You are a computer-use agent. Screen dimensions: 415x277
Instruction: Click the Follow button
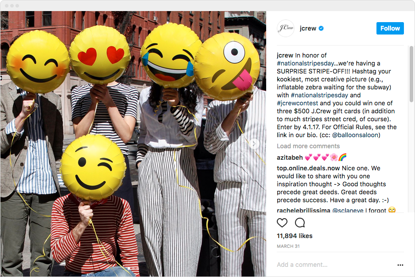(x=390, y=28)
